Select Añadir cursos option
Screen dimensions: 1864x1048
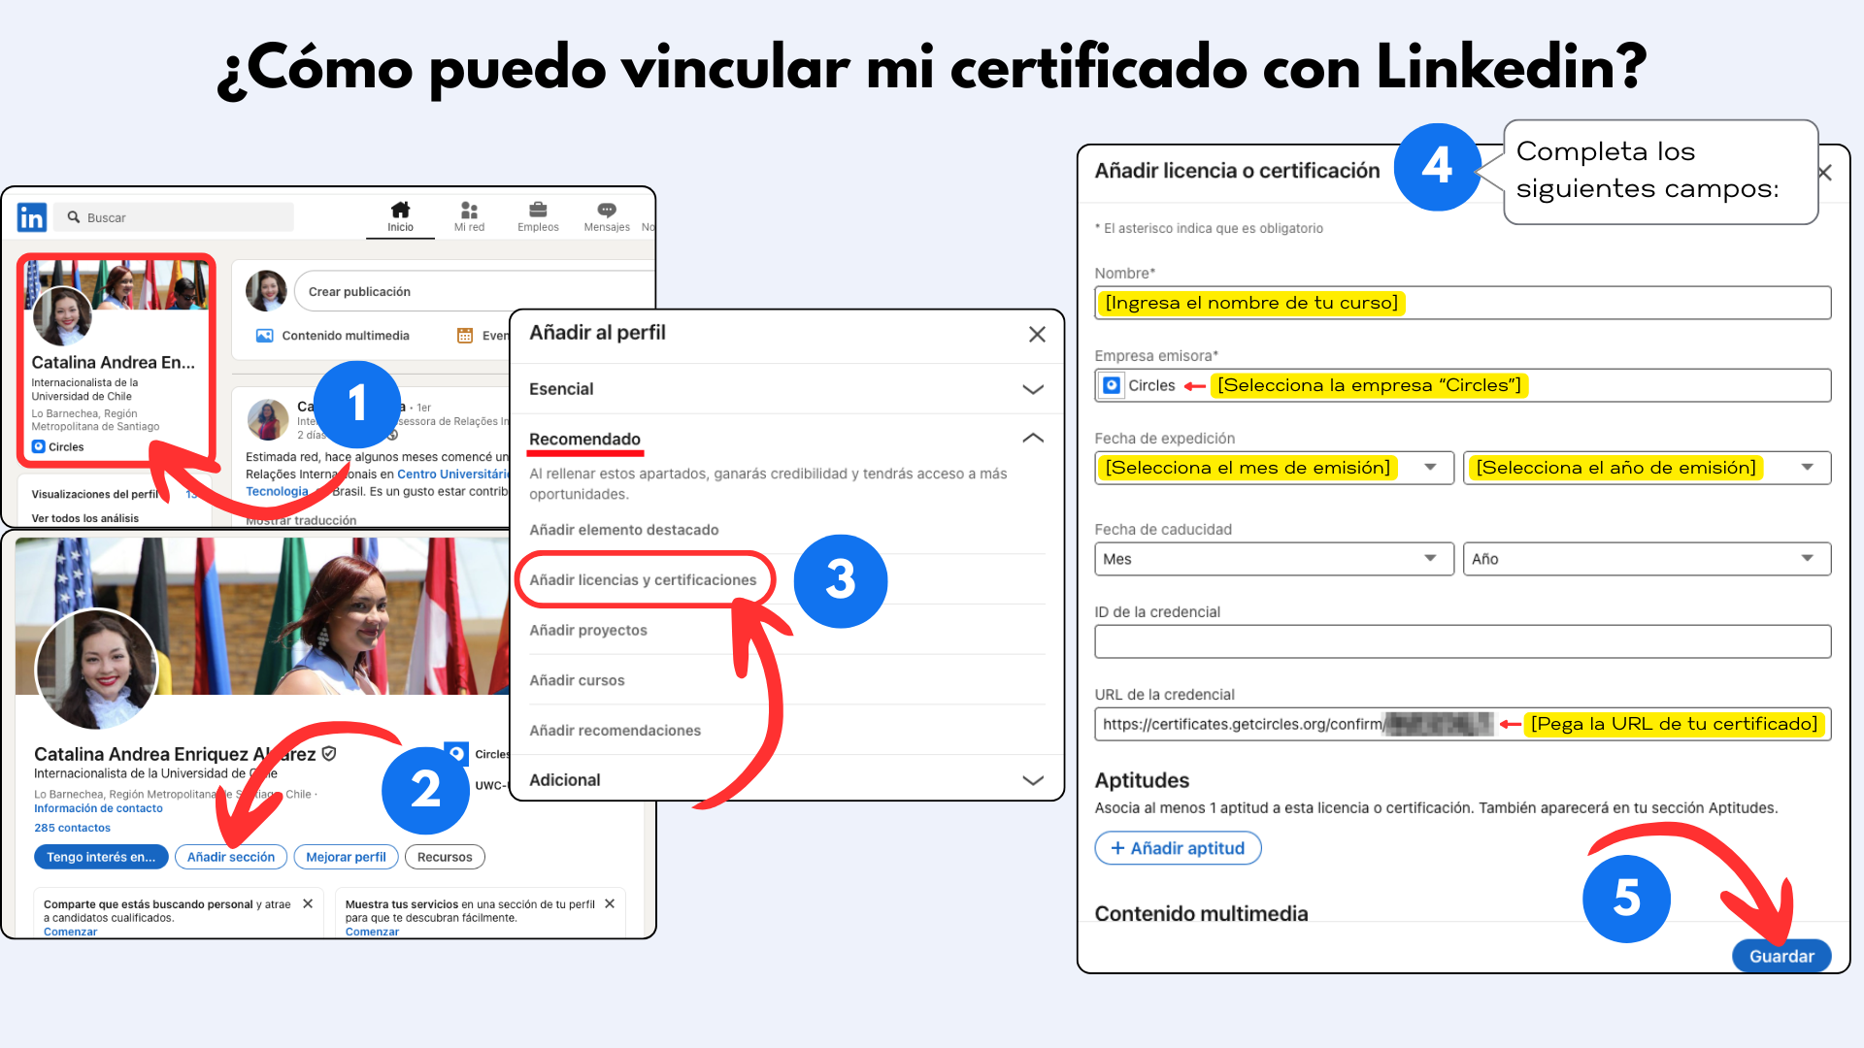577,680
